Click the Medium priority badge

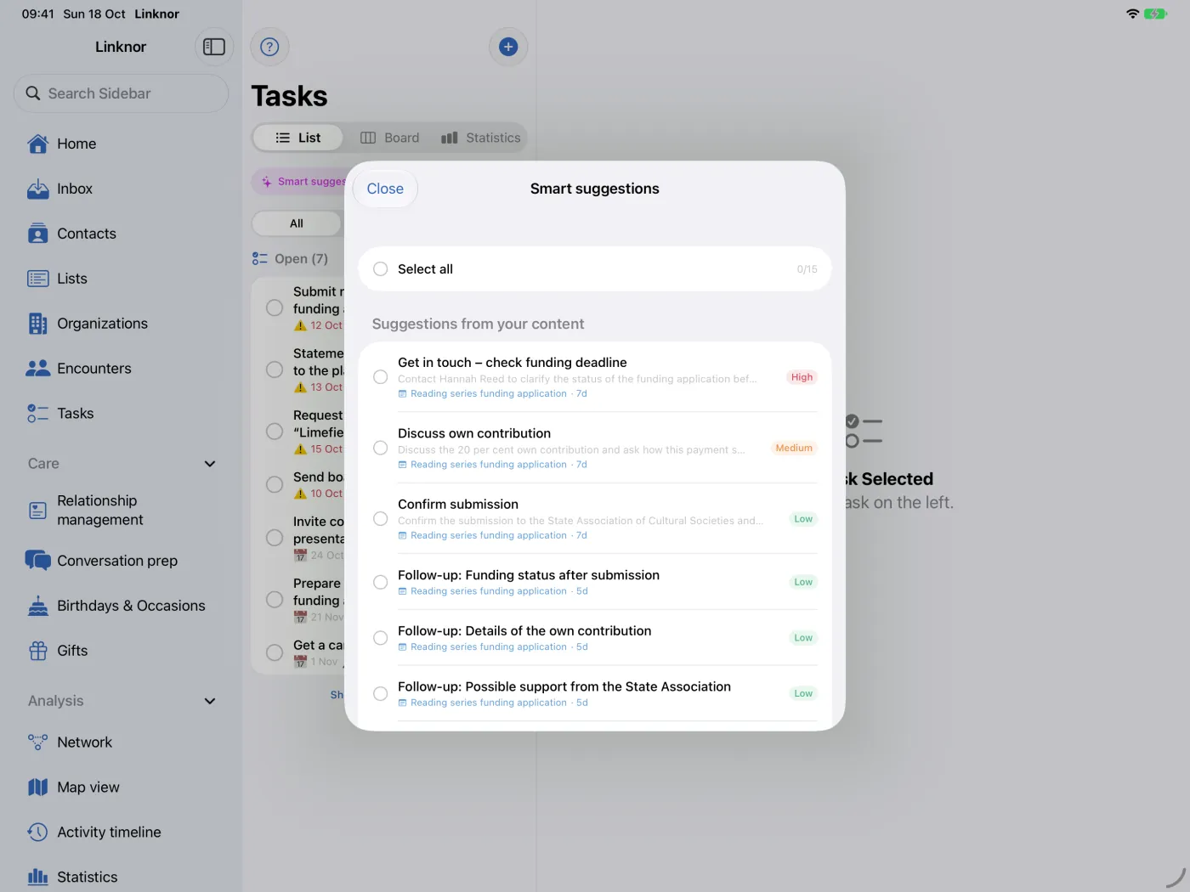click(794, 448)
